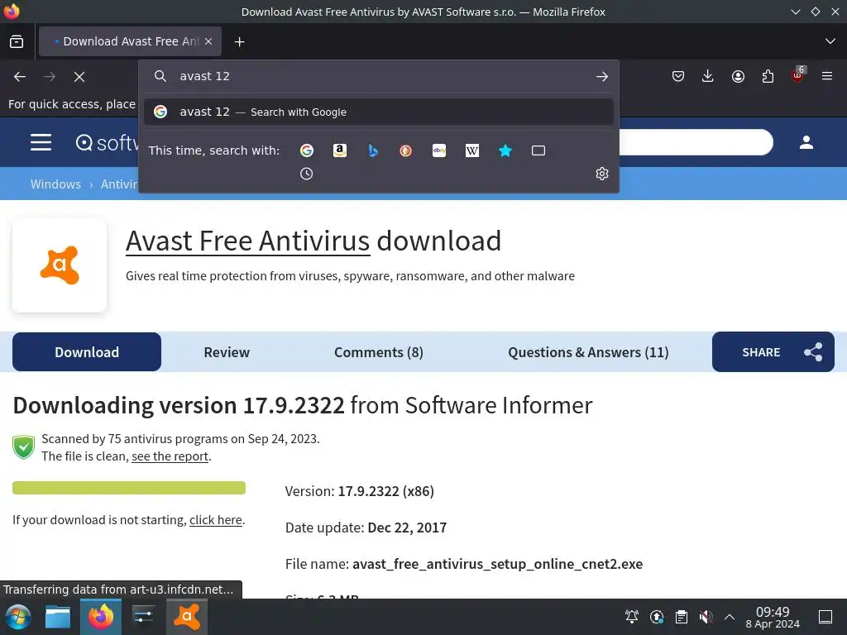Open the Windows breadcrumb link
Screen dimensions: 847x635
click(x=55, y=184)
